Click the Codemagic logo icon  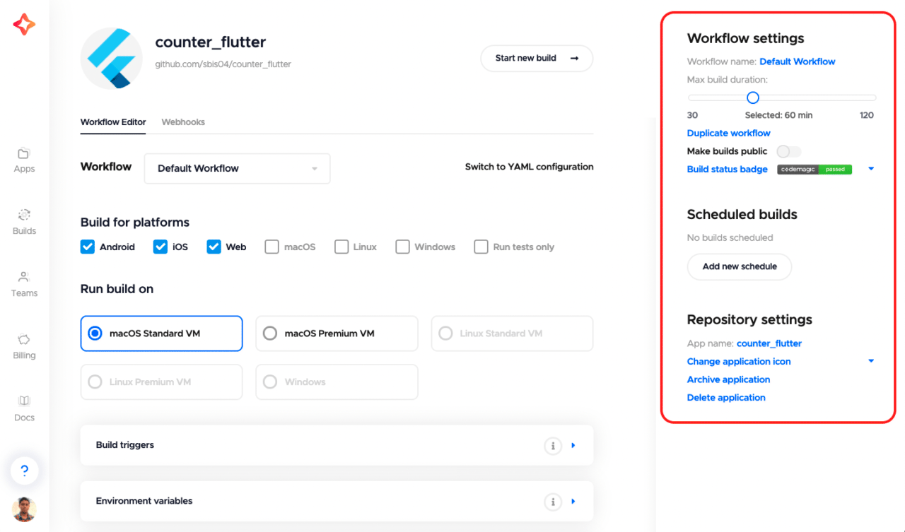(x=24, y=25)
